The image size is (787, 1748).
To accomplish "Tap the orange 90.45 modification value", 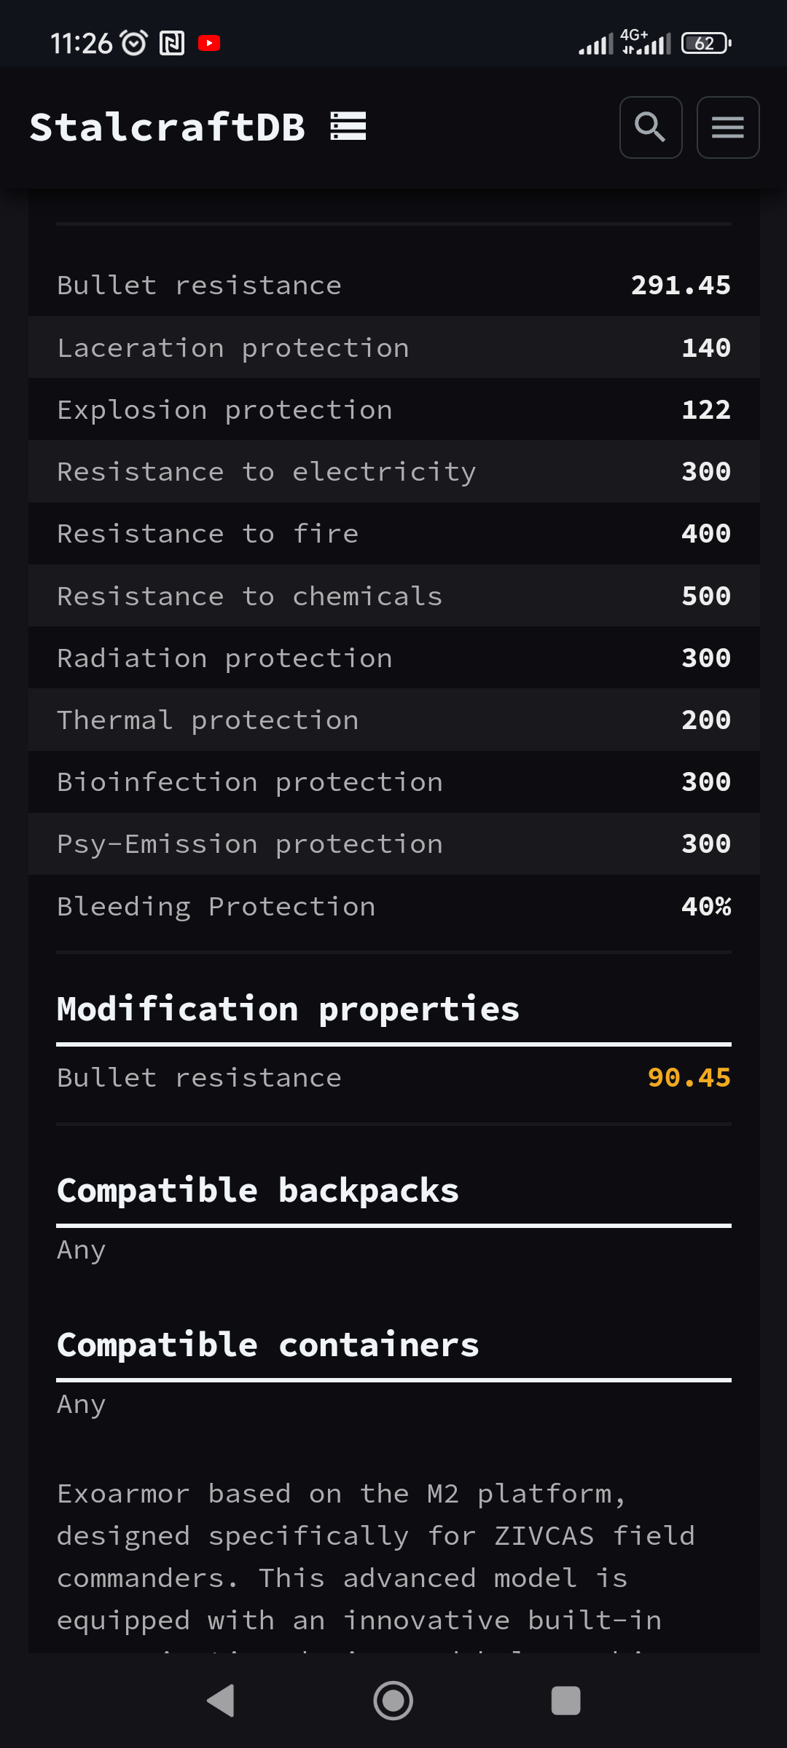I will click(689, 1078).
